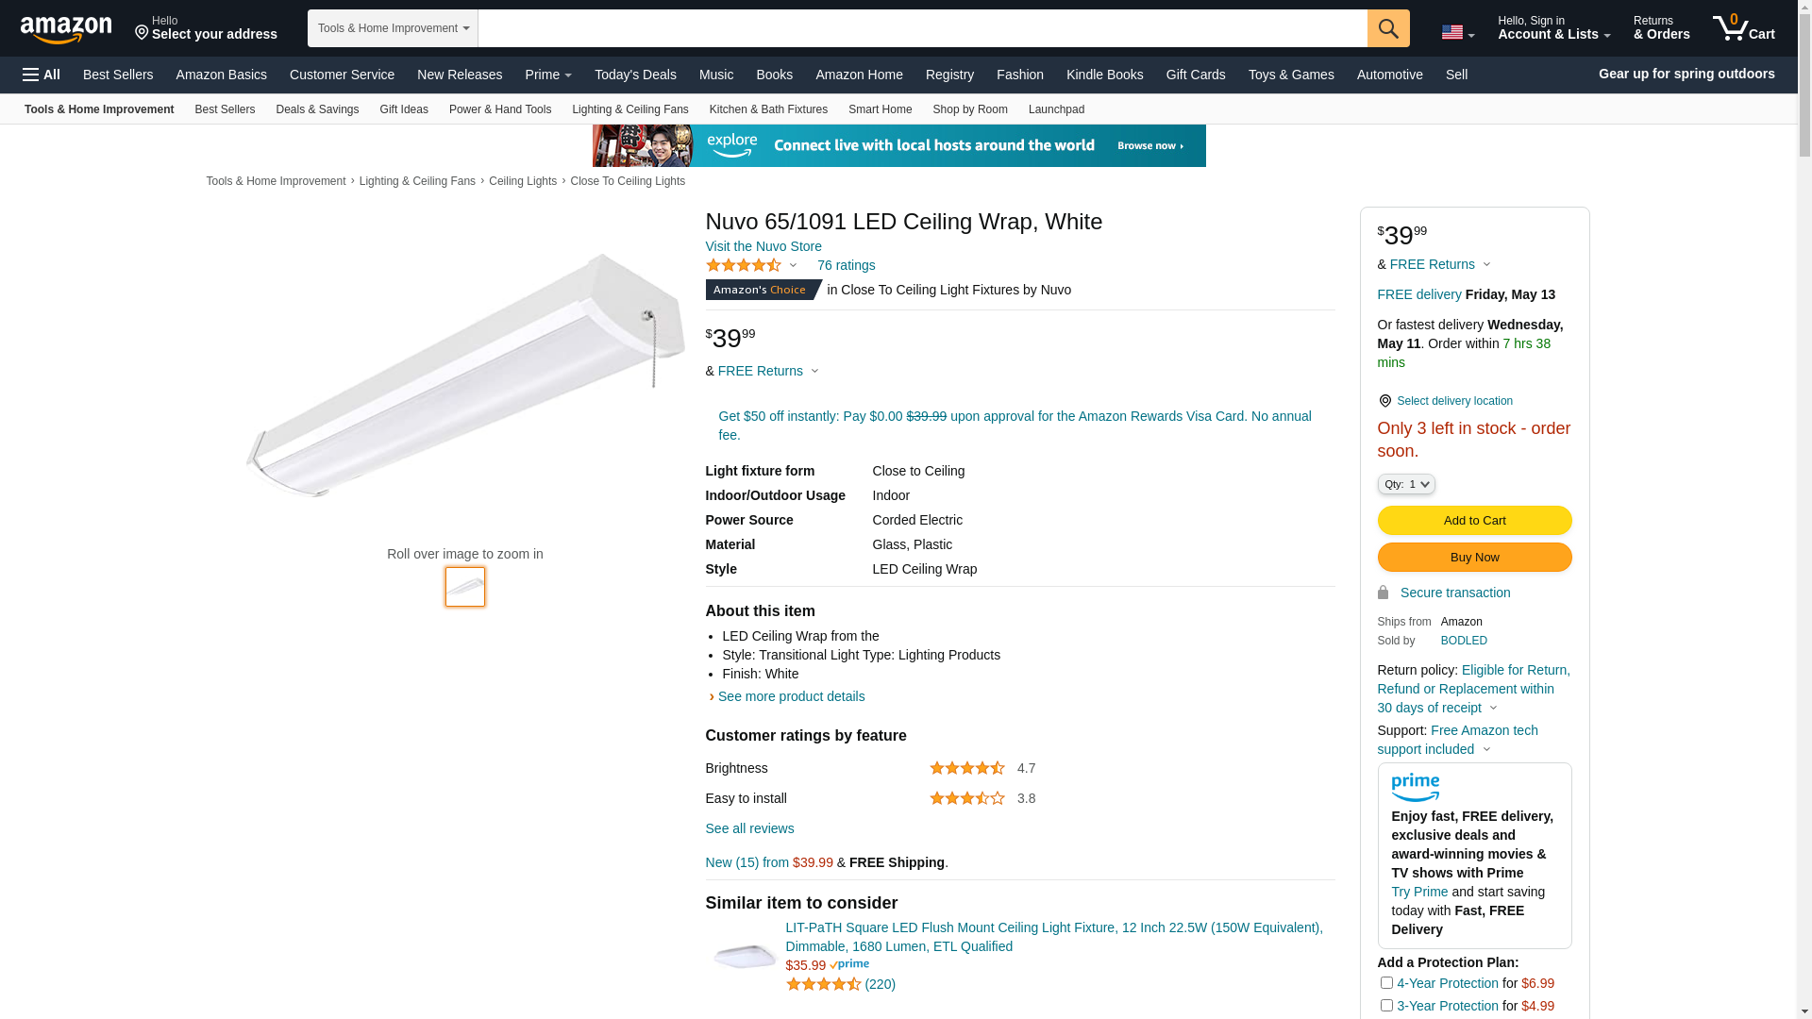Check the 4-Year Protection plan box
The width and height of the screenshot is (1812, 1019).
click(1386, 983)
